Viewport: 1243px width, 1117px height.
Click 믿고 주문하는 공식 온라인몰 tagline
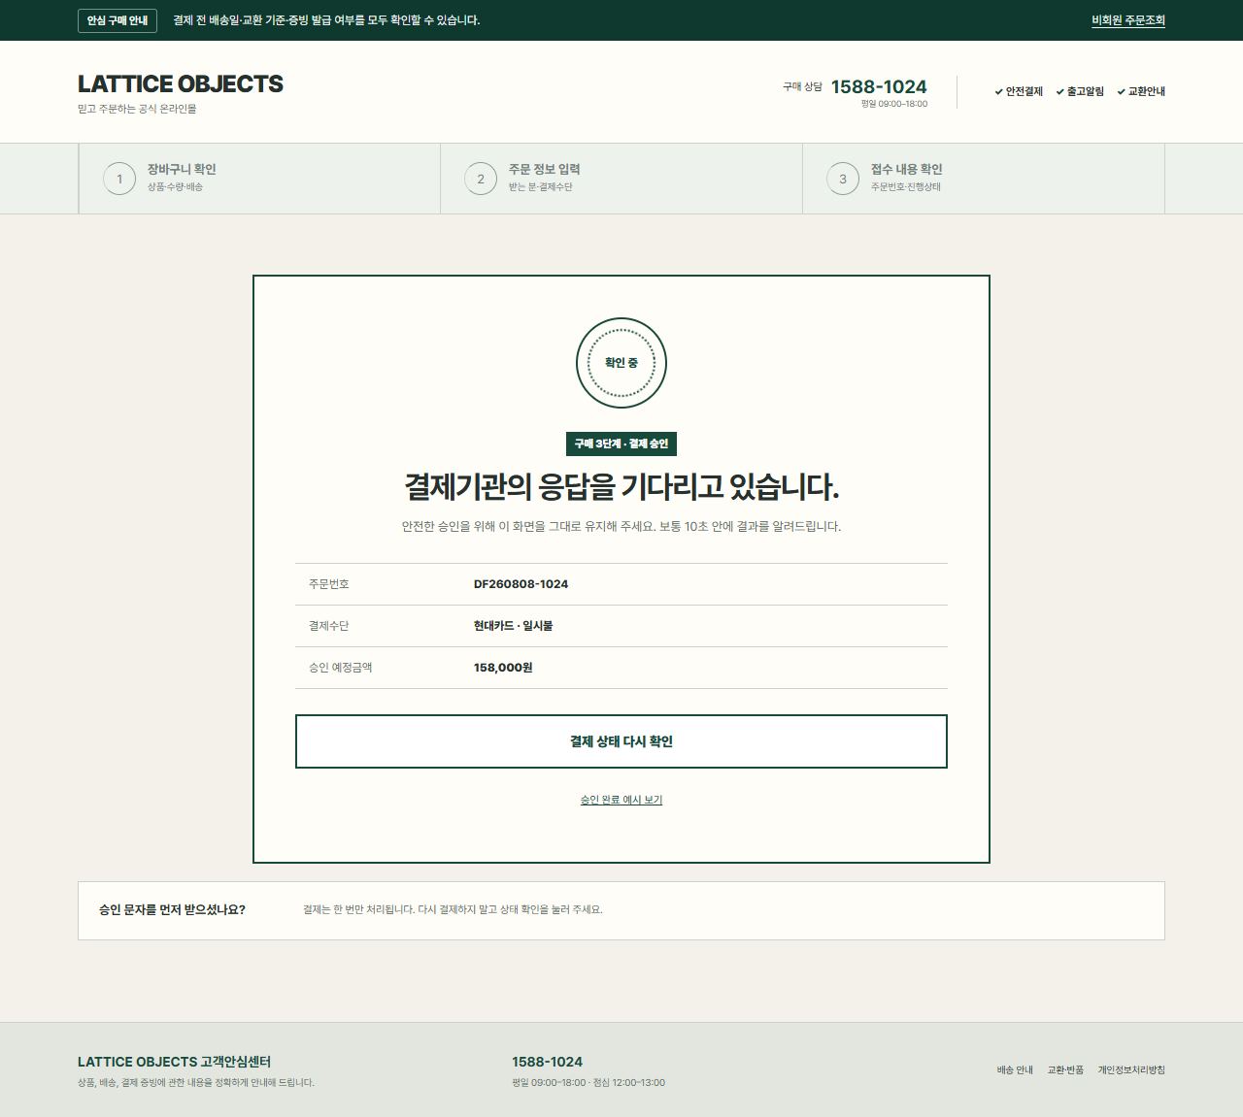point(137,109)
